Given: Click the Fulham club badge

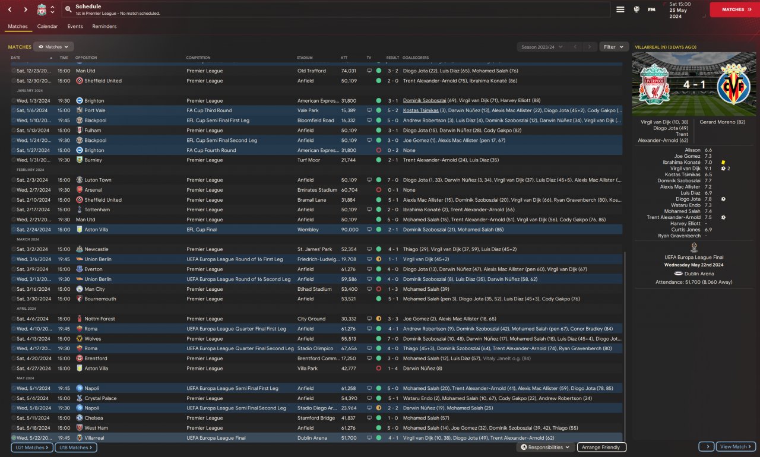Looking at the screenshot, I should 80,131.
